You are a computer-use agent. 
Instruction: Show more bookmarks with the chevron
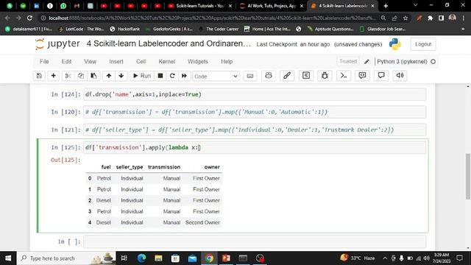pyautogui.click(x=463, y=29)
